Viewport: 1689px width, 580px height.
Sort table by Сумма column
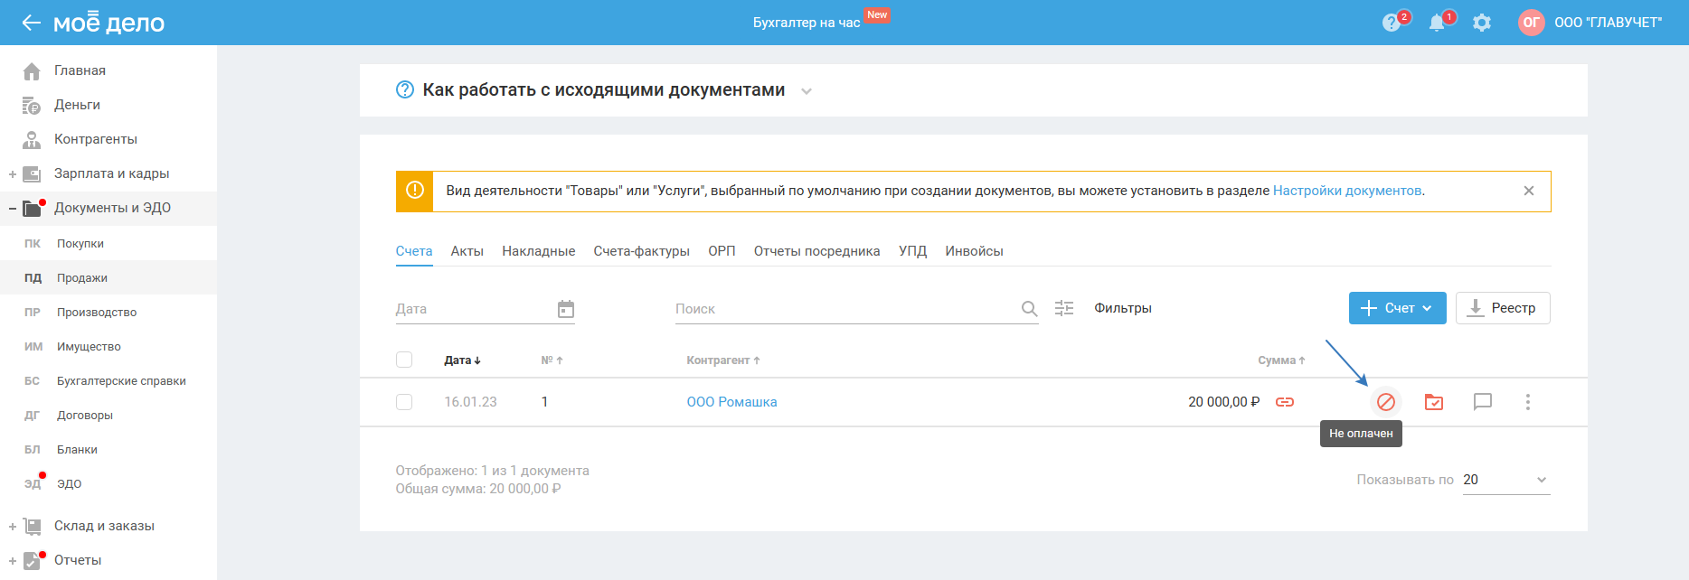(x=1281, y=360)
